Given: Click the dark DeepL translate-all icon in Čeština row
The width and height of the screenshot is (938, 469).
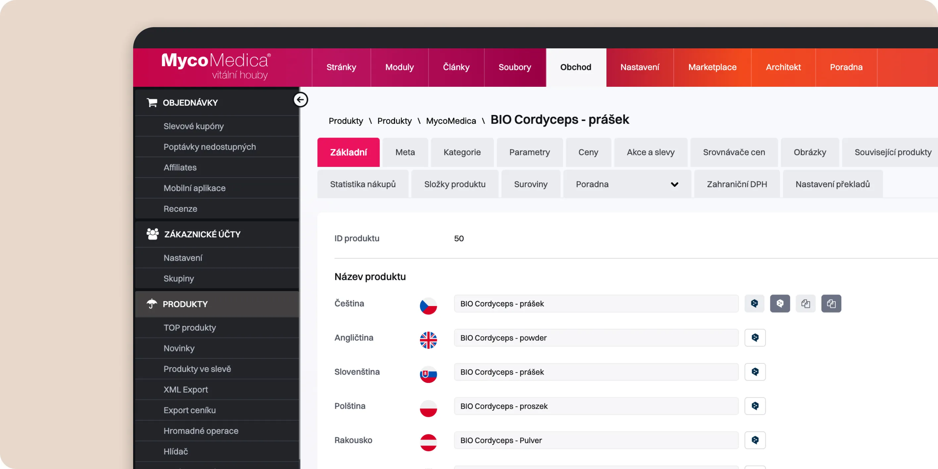Looking at the screenshot, I should pyautogui.click(x=780, y=303).
